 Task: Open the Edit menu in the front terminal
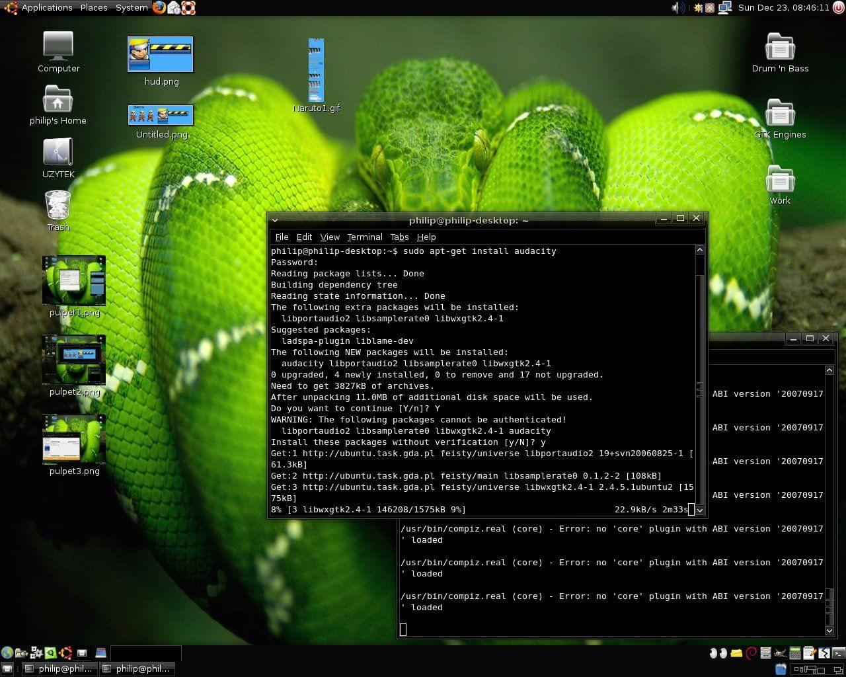[304, 237]
